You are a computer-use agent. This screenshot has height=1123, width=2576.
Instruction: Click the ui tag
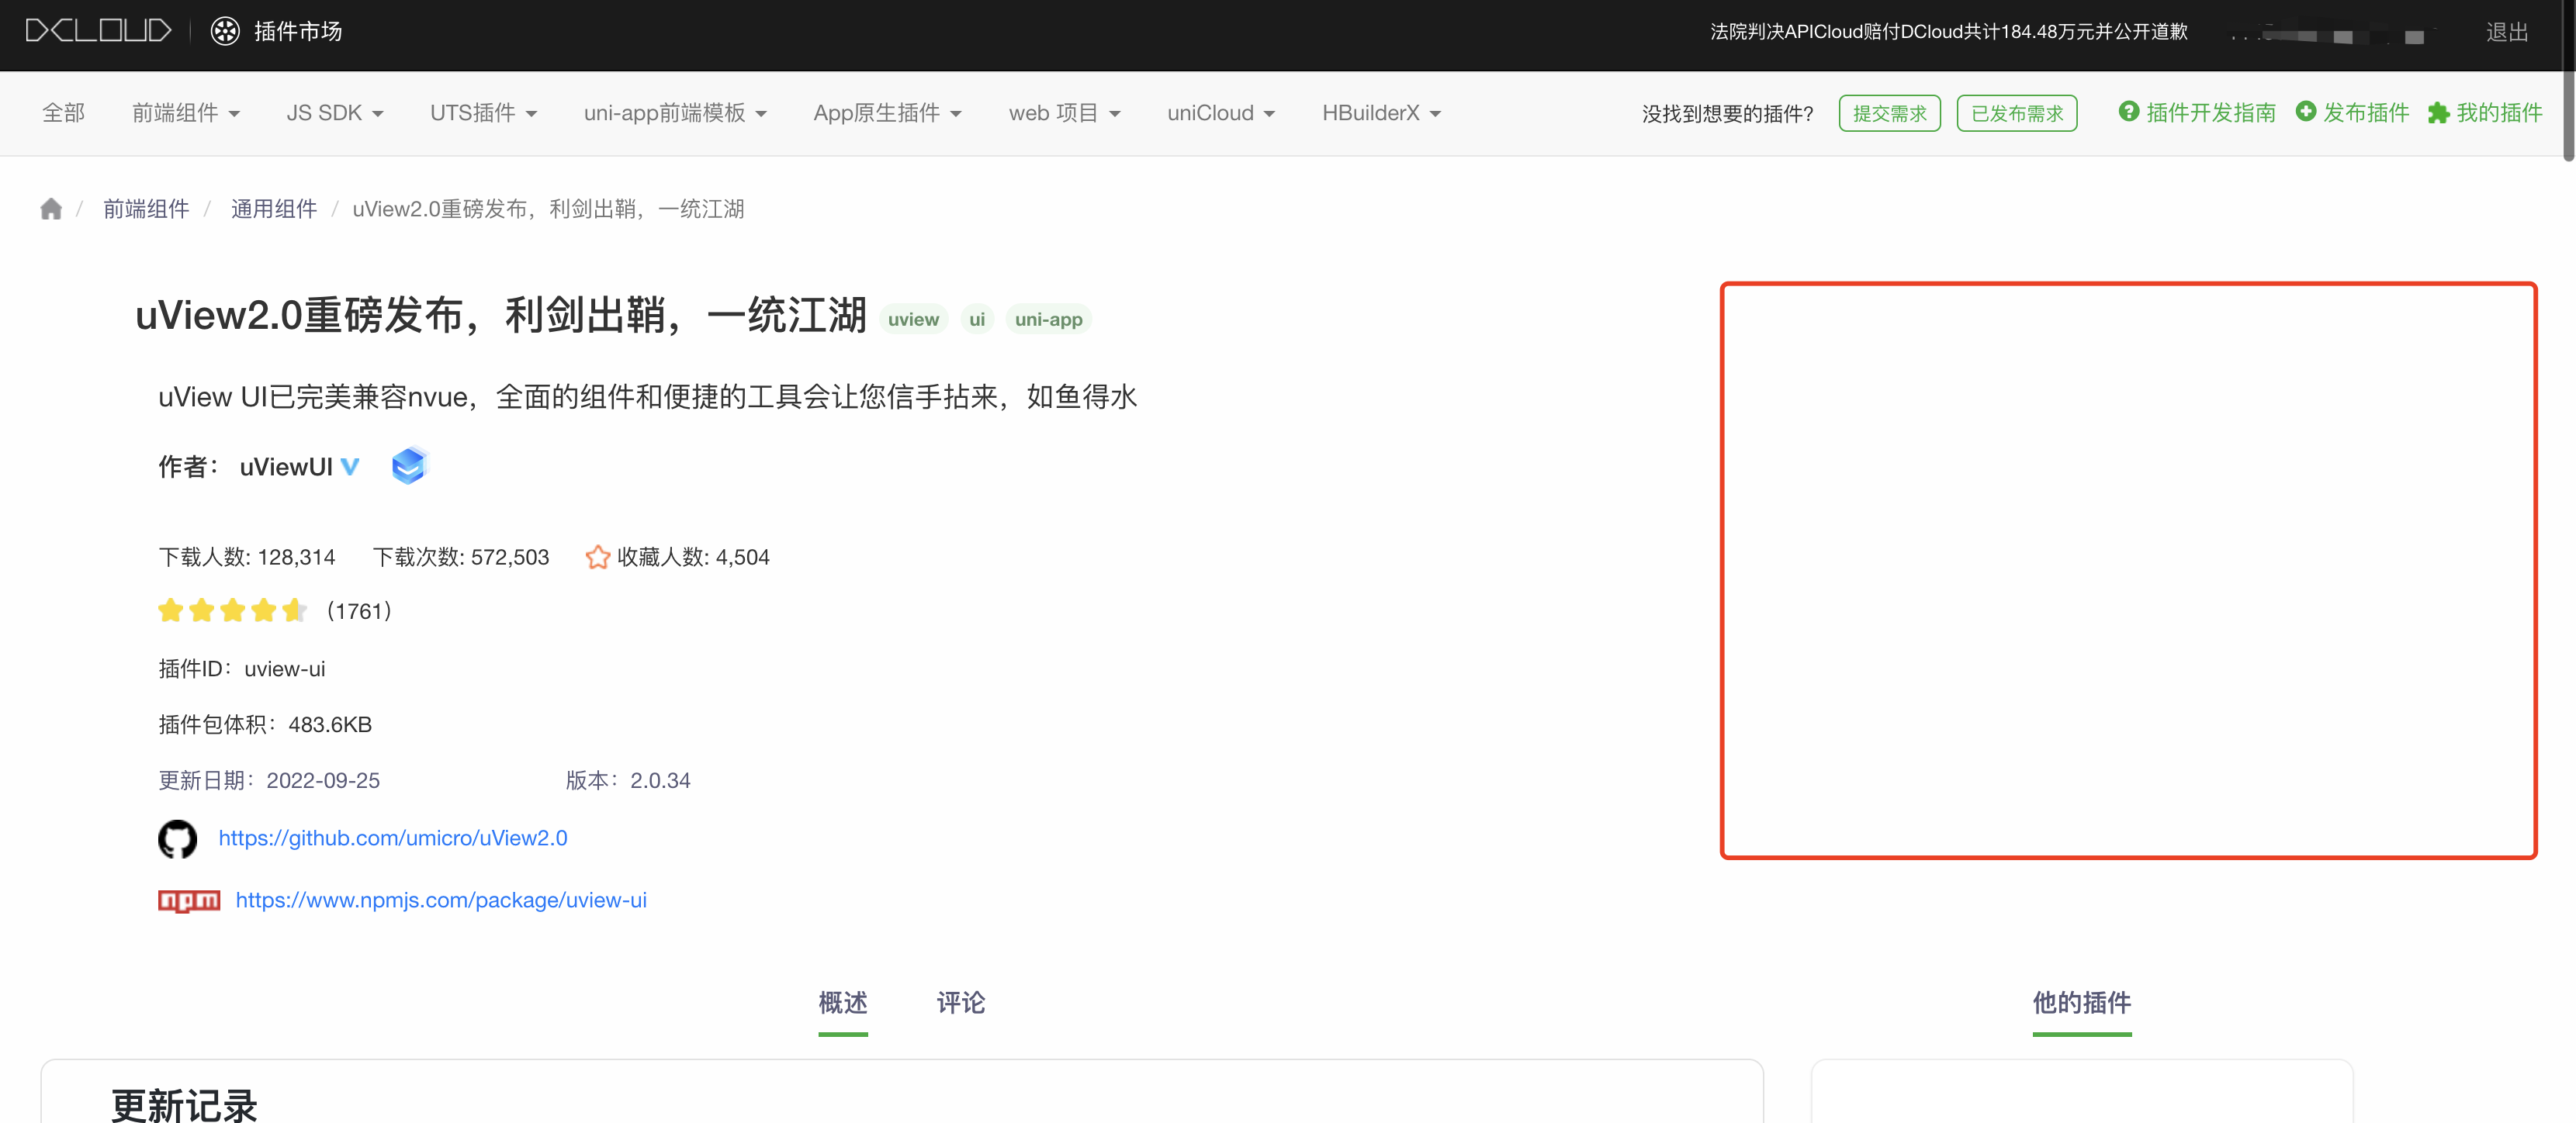pos(977,320)
